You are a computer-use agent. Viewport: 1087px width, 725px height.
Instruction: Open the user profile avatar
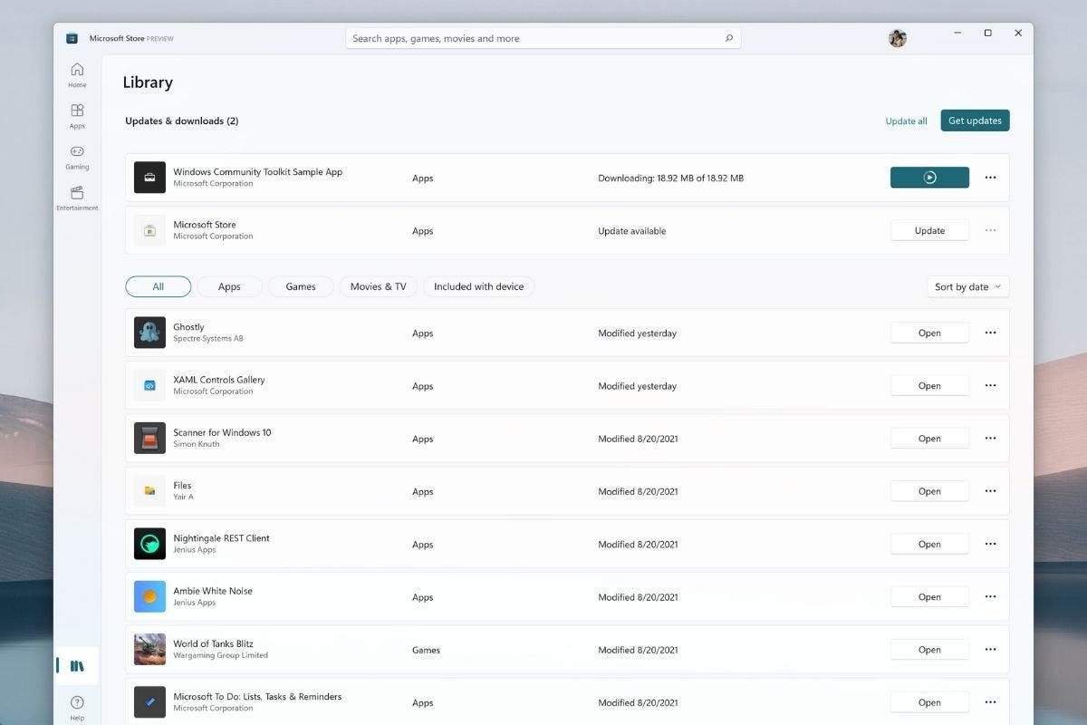(x=897, y=38)
